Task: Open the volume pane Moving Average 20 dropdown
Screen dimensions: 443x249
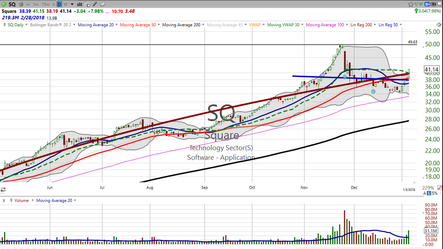Action: point(75,201)
